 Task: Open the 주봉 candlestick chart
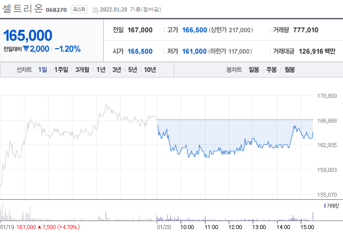tap(272, 70)
